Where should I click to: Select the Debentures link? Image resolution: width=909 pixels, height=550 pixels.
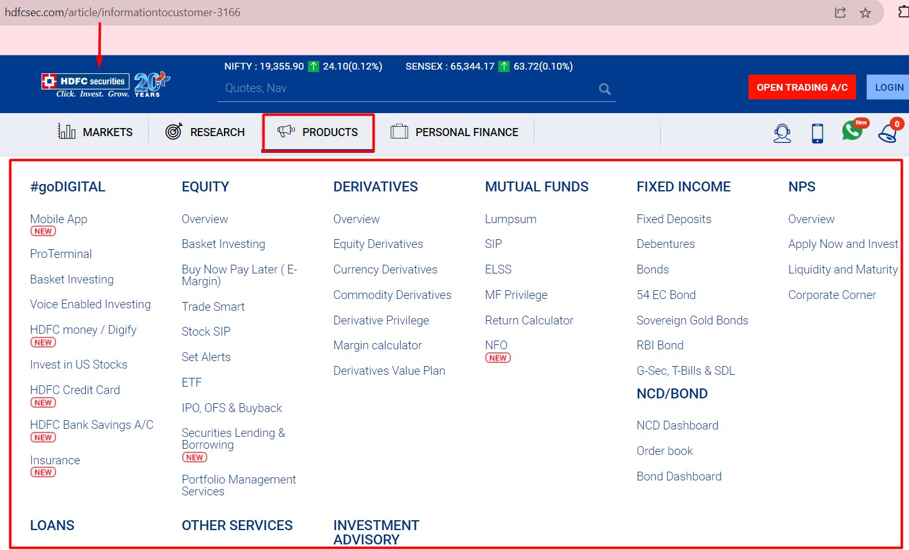tap(665, 244)
